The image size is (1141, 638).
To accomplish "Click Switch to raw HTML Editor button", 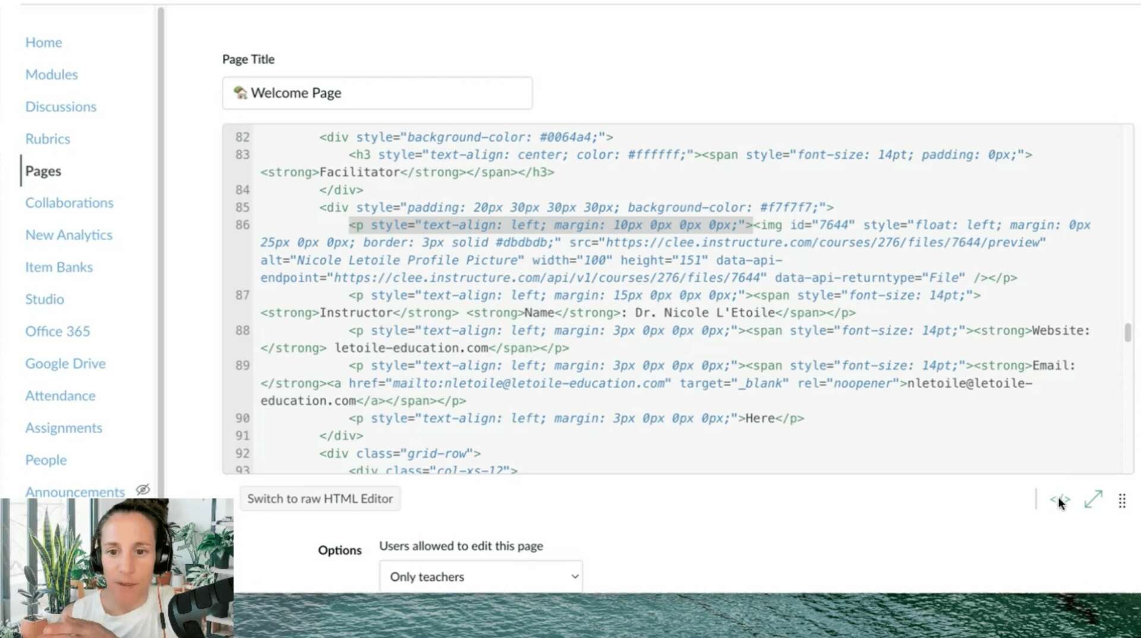I will pos(320,498).
